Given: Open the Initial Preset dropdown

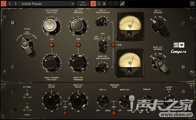Looking at the screenshot, I should point(47,4).
